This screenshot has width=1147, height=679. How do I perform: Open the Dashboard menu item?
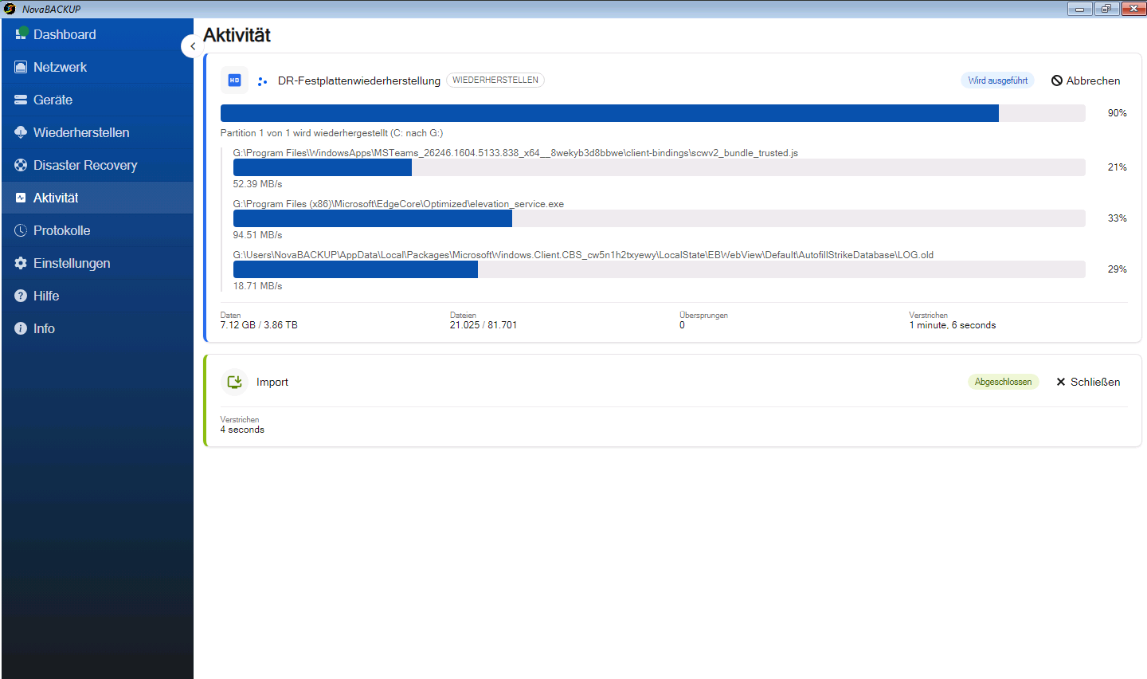coord(97,34)
